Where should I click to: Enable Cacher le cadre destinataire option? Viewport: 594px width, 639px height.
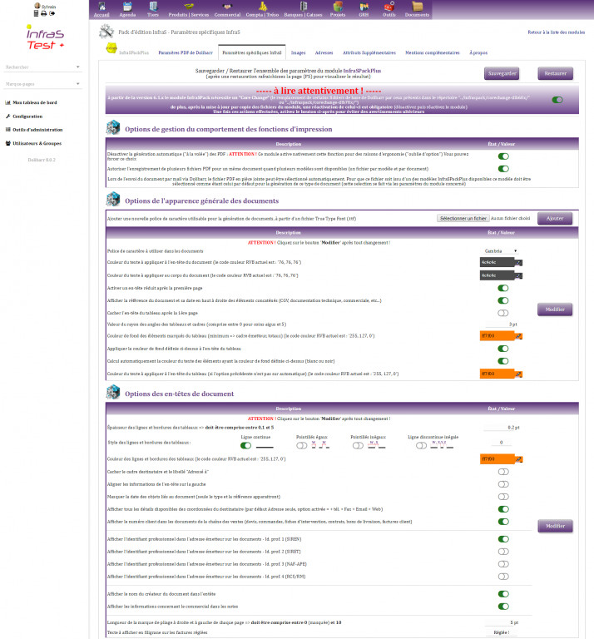[503, 472]
